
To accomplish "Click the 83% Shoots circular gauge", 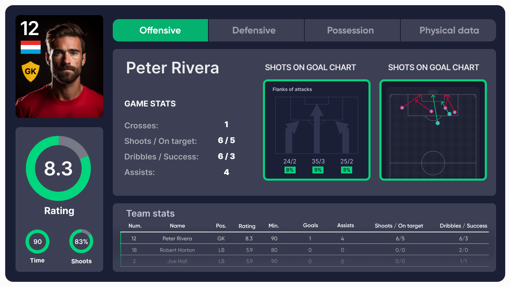I will 81,242.
